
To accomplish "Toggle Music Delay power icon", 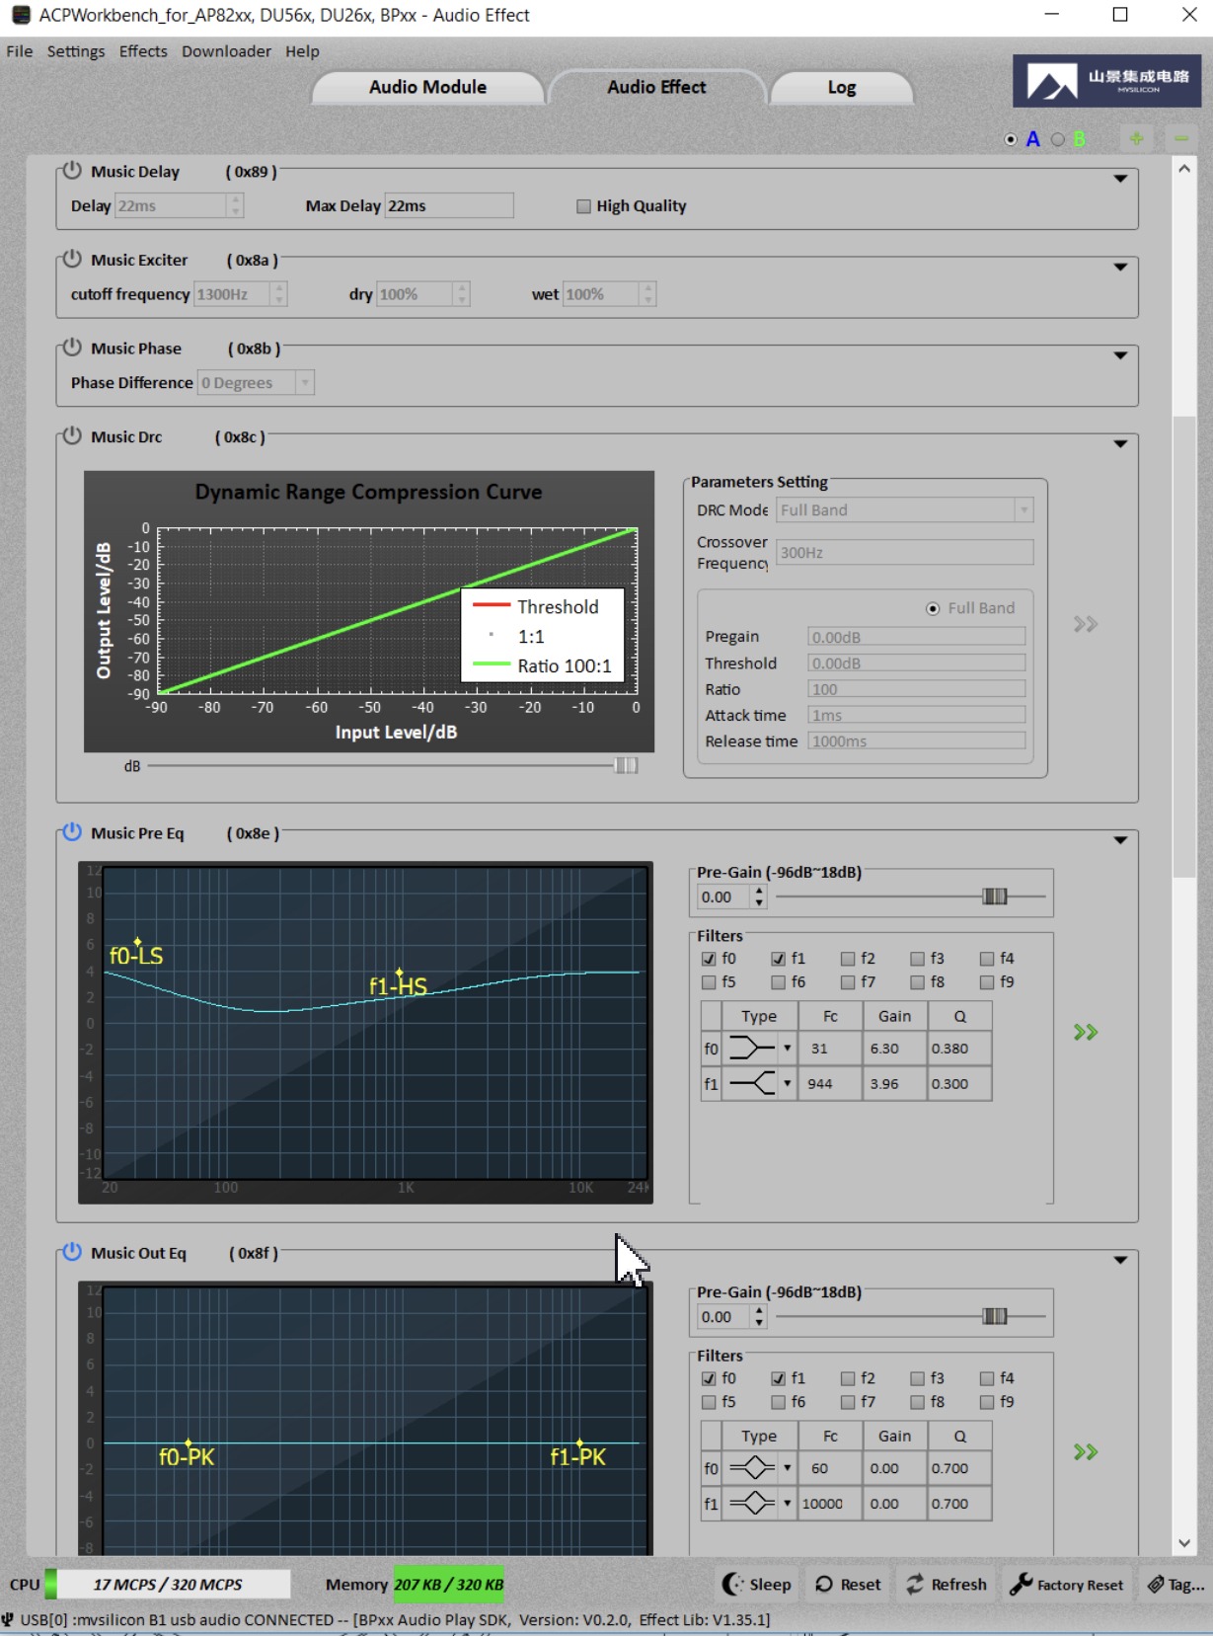I will point(72,170).
